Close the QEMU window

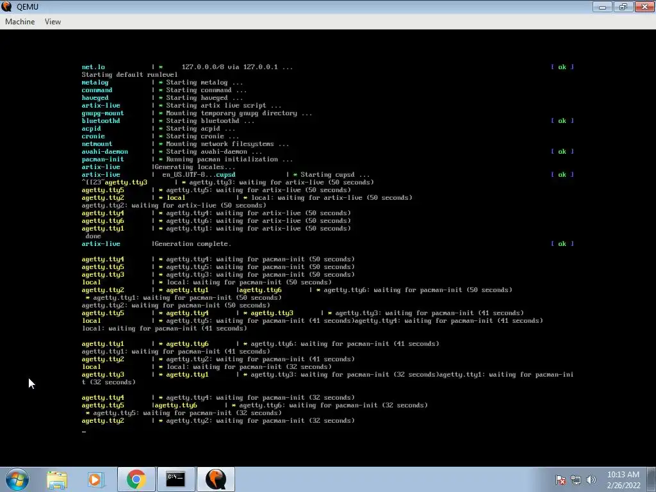pos(644,6)
